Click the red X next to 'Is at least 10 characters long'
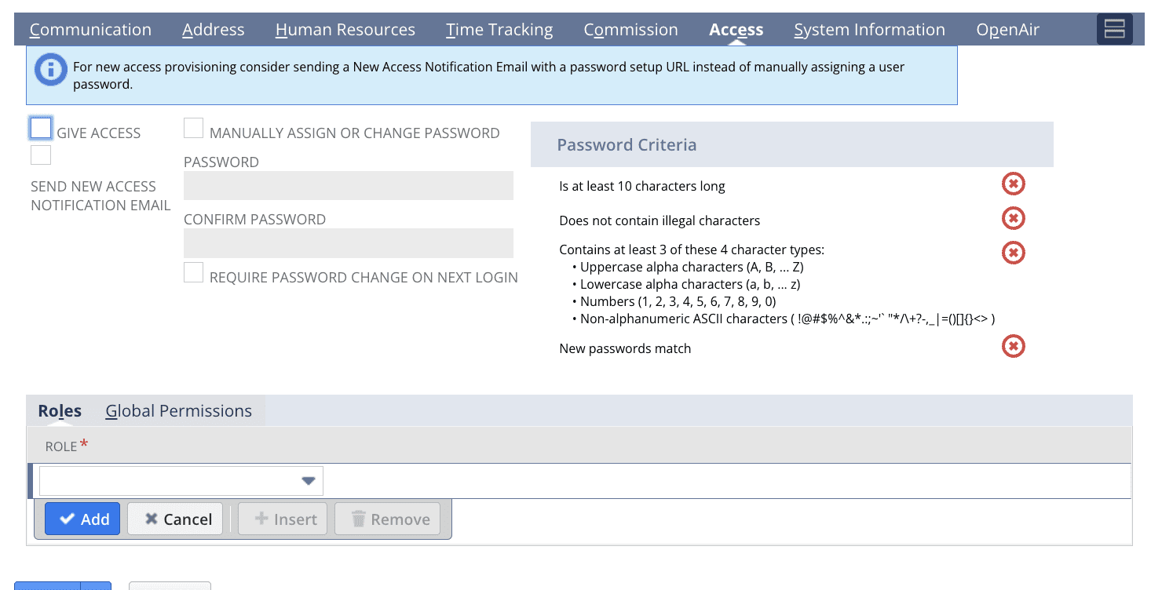Screen dimensions: 1162x590 click(x=1013, y=184)
